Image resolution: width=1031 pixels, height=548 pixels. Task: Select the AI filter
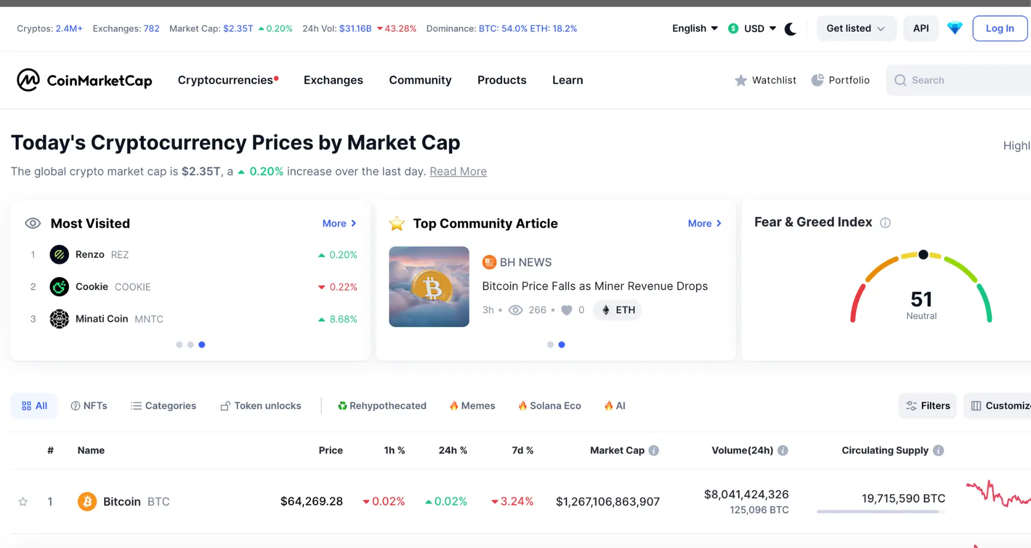click(x=615, y=406)
